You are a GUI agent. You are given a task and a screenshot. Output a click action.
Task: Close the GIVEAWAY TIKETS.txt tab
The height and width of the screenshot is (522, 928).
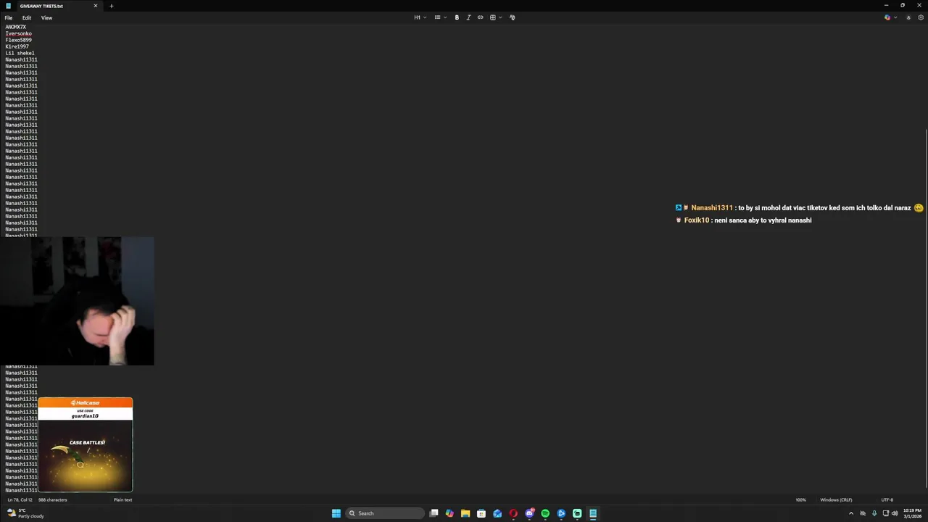tap(96, 6)
